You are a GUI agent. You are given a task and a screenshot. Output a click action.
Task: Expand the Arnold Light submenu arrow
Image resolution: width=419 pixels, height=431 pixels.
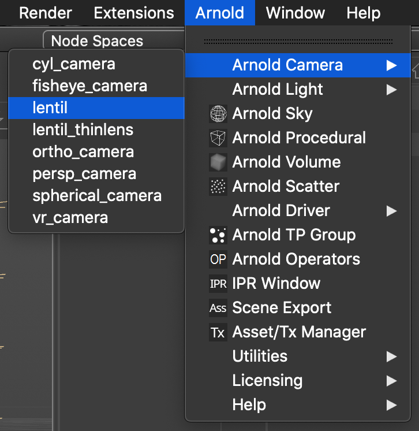point(391,90)
